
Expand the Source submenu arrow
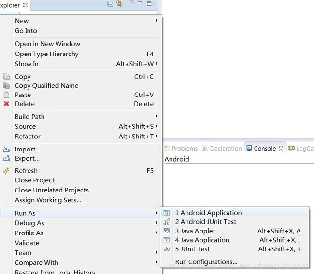coord(157,126)
